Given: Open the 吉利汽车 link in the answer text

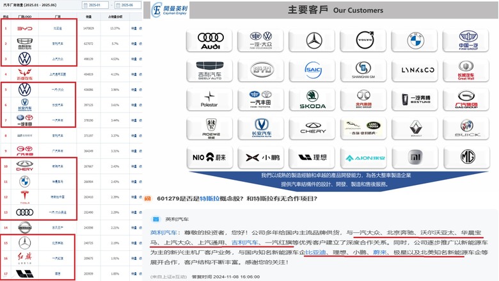Looking at the screenshot, I should click(x=244, y=243).
